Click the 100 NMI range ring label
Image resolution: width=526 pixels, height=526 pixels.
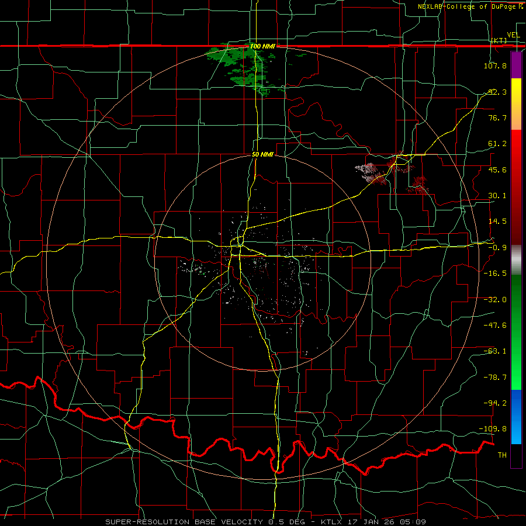[262, 46]
